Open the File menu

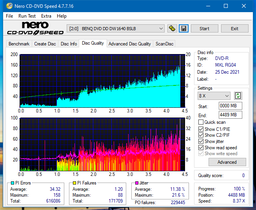pos(9,16)
